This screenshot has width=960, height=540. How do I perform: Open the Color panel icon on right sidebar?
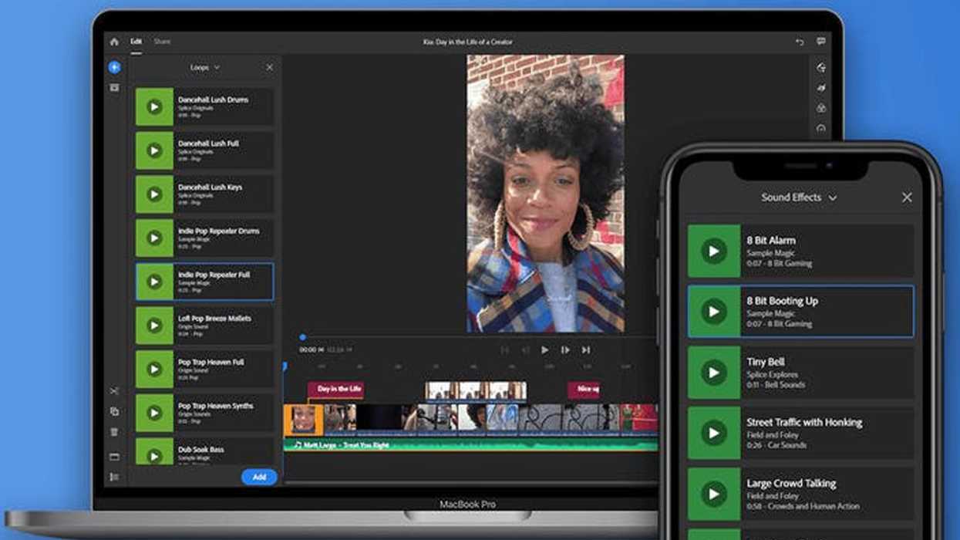(821, 109)
